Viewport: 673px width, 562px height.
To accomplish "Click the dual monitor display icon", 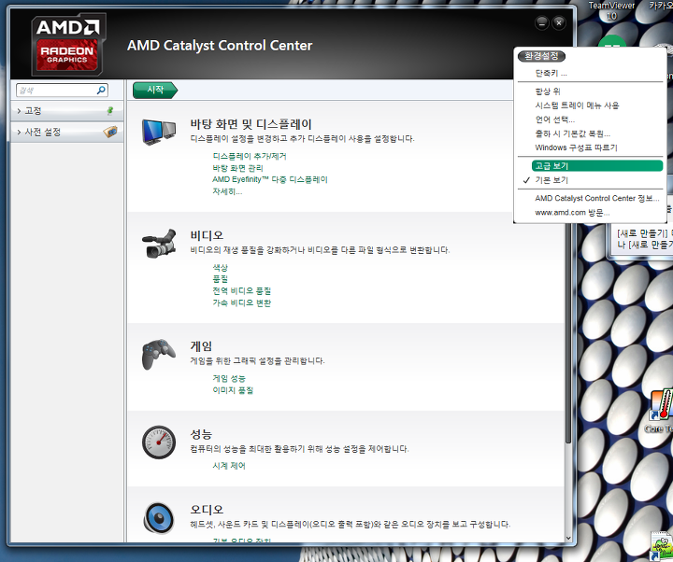I will click(159, 132).
